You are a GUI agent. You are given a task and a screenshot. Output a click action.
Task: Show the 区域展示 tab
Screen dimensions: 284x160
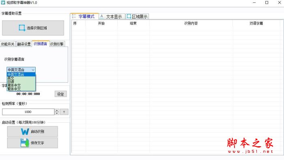click(x=137, y=17)
